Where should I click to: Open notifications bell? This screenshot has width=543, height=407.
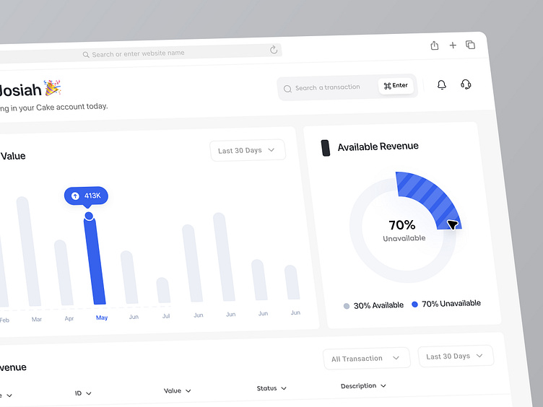tap(441, 85)
